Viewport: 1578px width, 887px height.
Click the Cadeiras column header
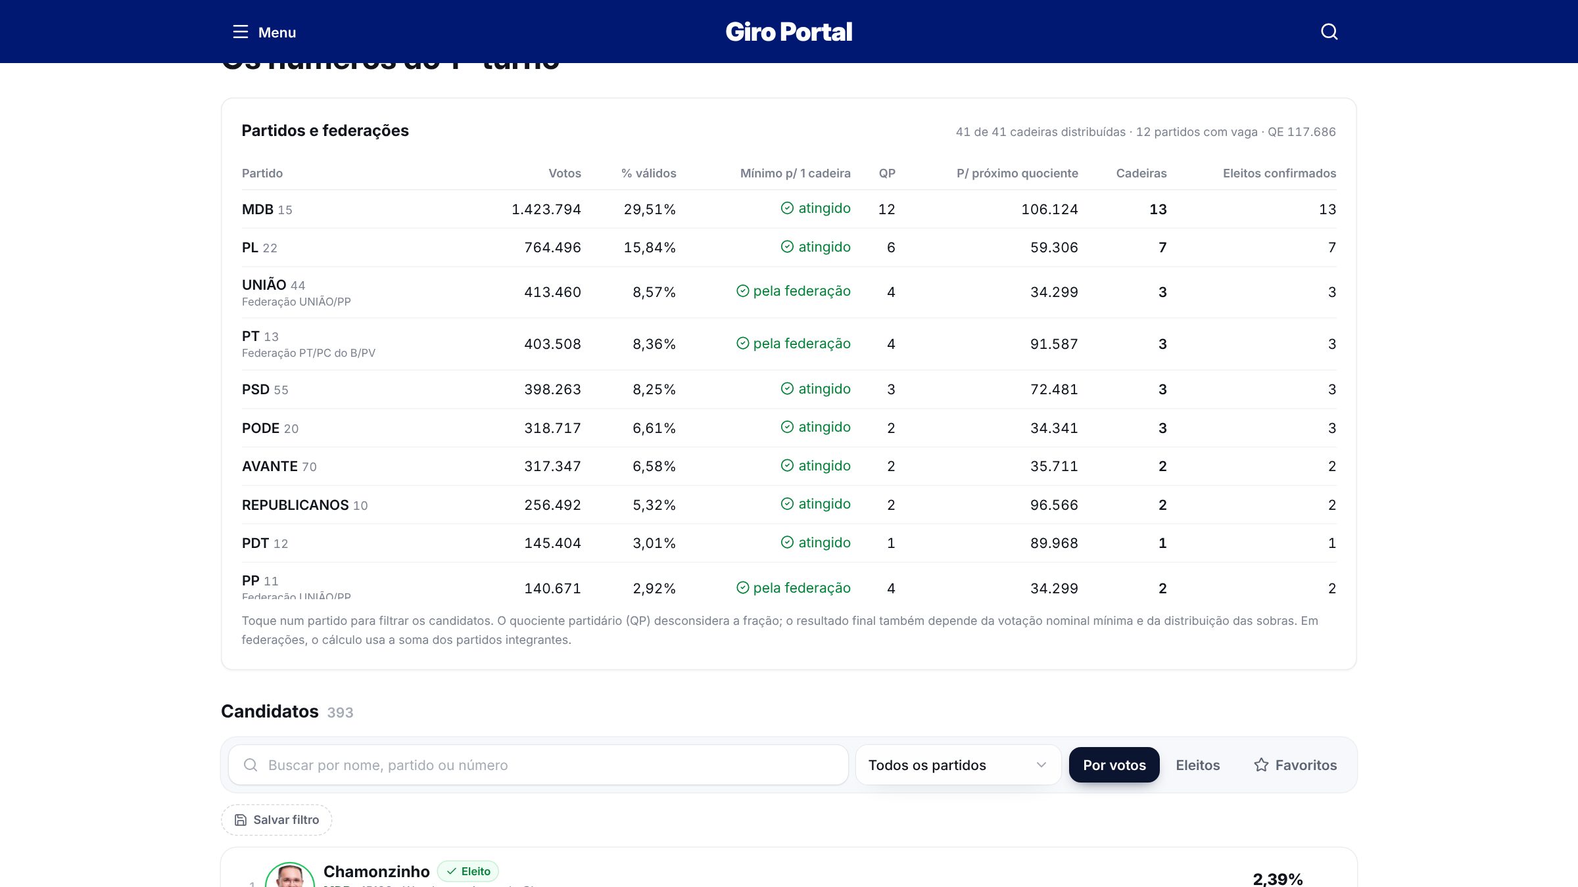[1141, 173]
